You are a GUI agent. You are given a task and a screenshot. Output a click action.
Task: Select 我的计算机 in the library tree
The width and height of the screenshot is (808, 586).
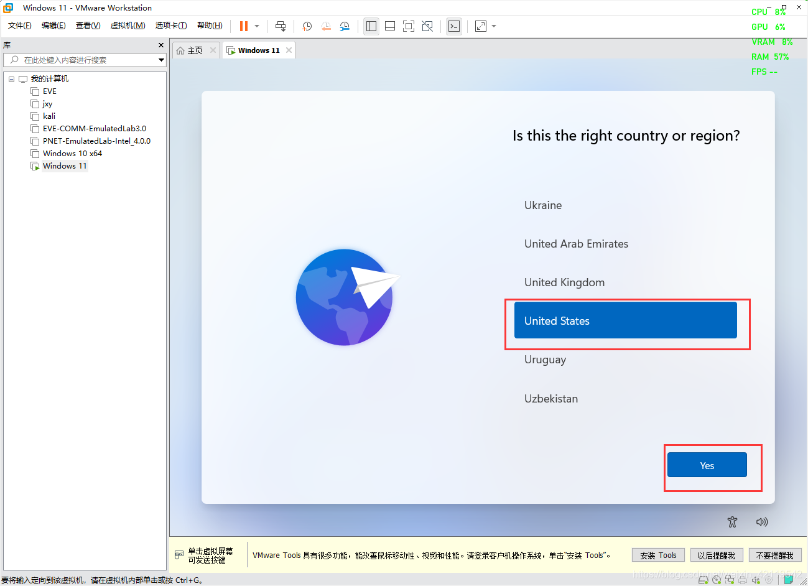[x=50, y=79]
